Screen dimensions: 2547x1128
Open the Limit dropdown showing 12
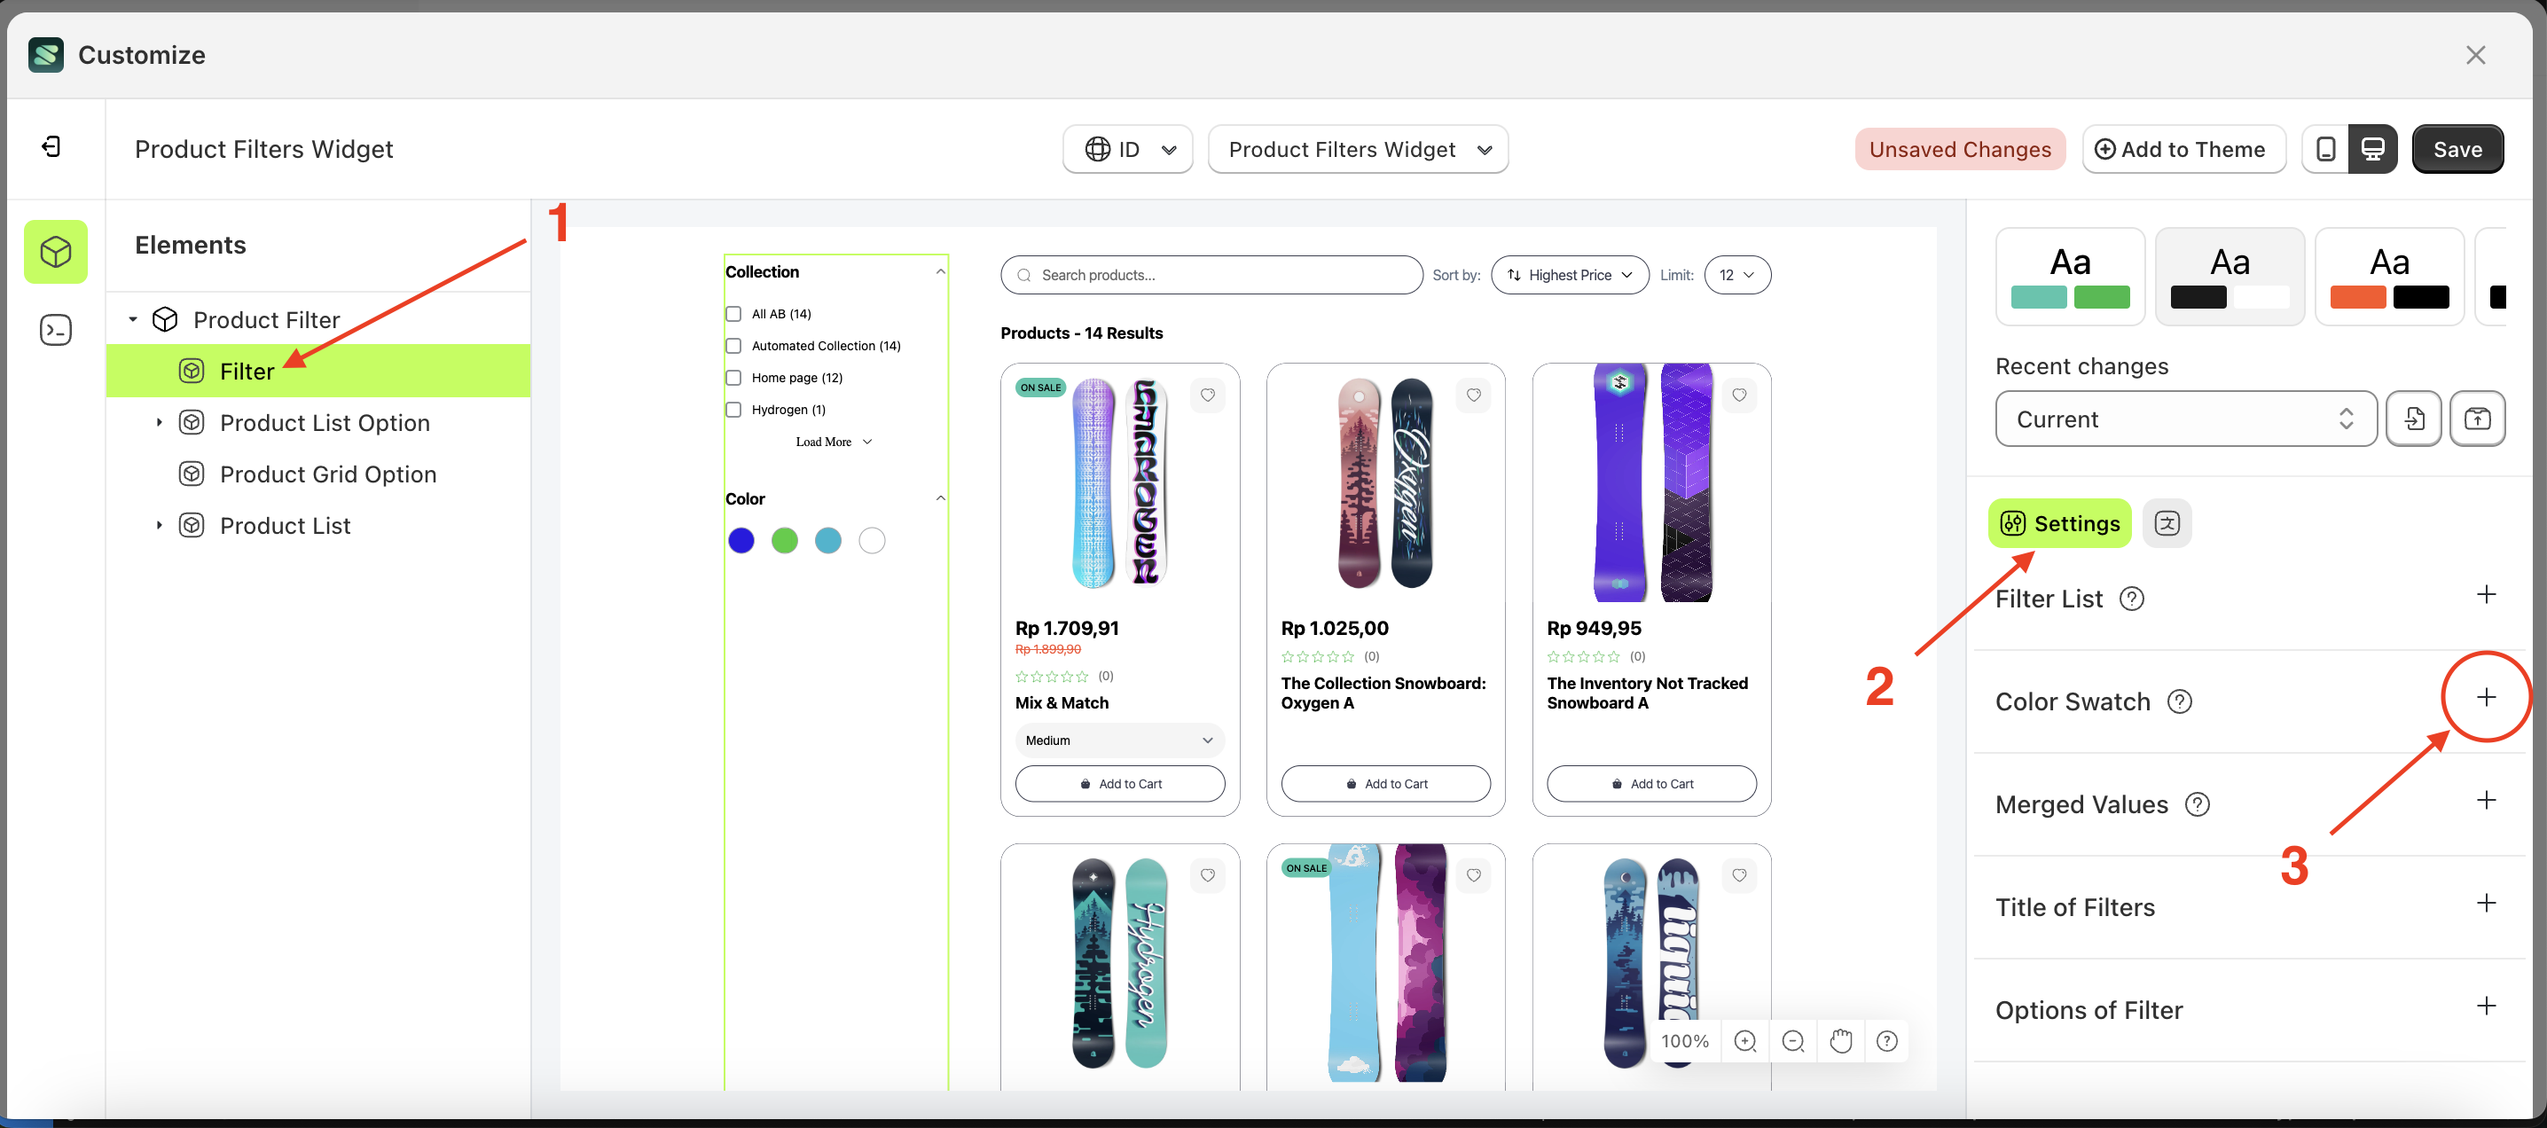click(x=1737, y=275)
